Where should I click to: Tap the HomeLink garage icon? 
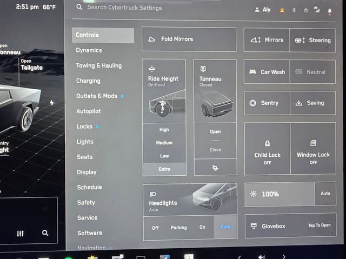pos(305,10)
